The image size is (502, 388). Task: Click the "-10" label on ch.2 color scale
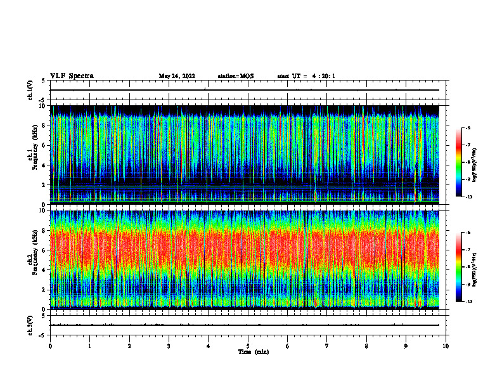pyautogui.click(x=468, y=302)
